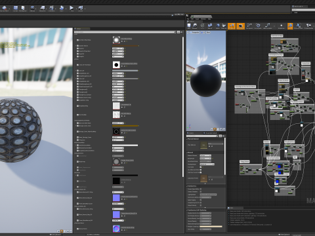
Task: Toggle the orange Connectors button
Action: click(232, 26)
